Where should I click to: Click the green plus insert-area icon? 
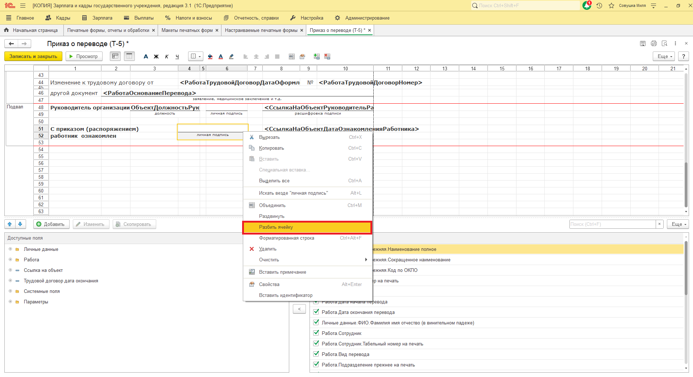pos(317,57)
